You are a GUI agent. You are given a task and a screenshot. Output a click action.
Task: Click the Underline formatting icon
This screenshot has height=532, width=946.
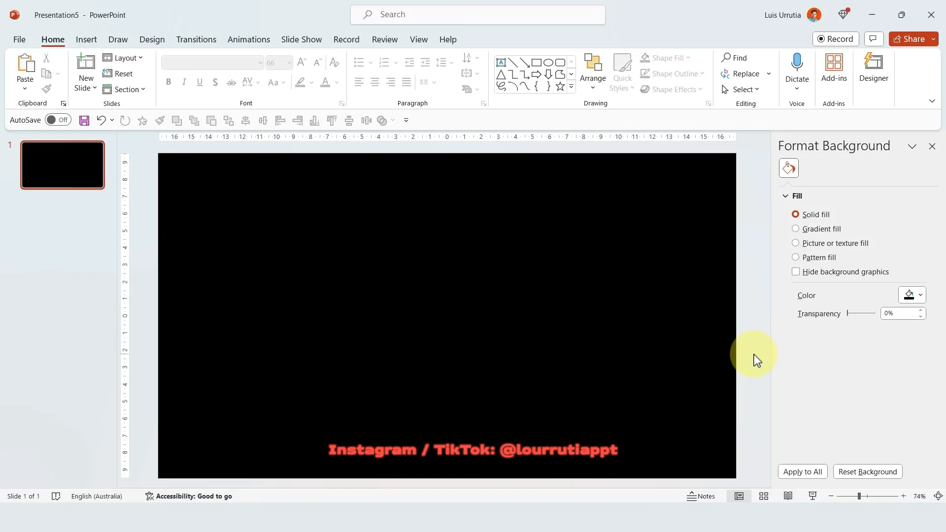pyautogui.click(x=200, y=82)
